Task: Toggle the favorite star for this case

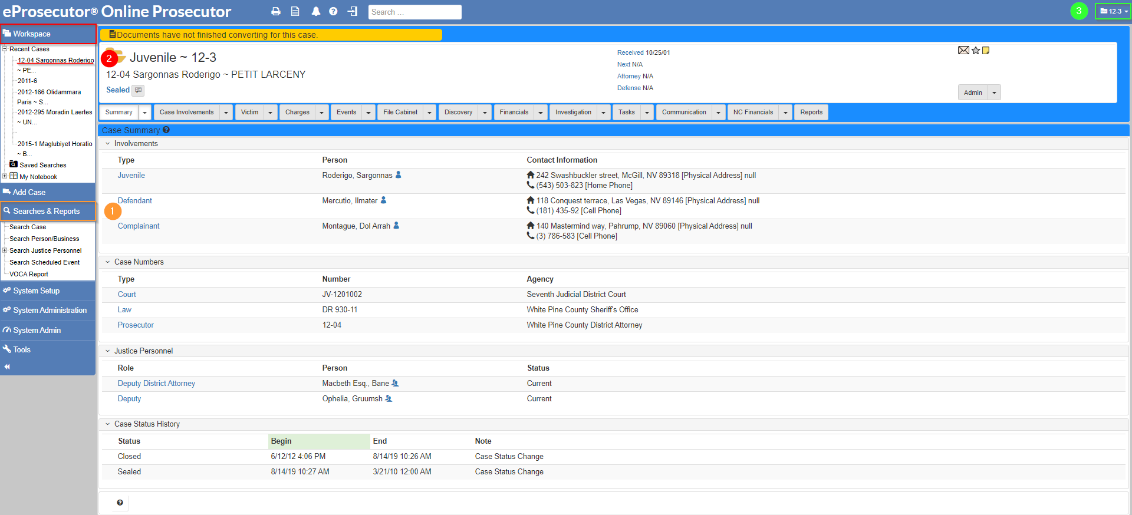Action: tap(976, 51)
